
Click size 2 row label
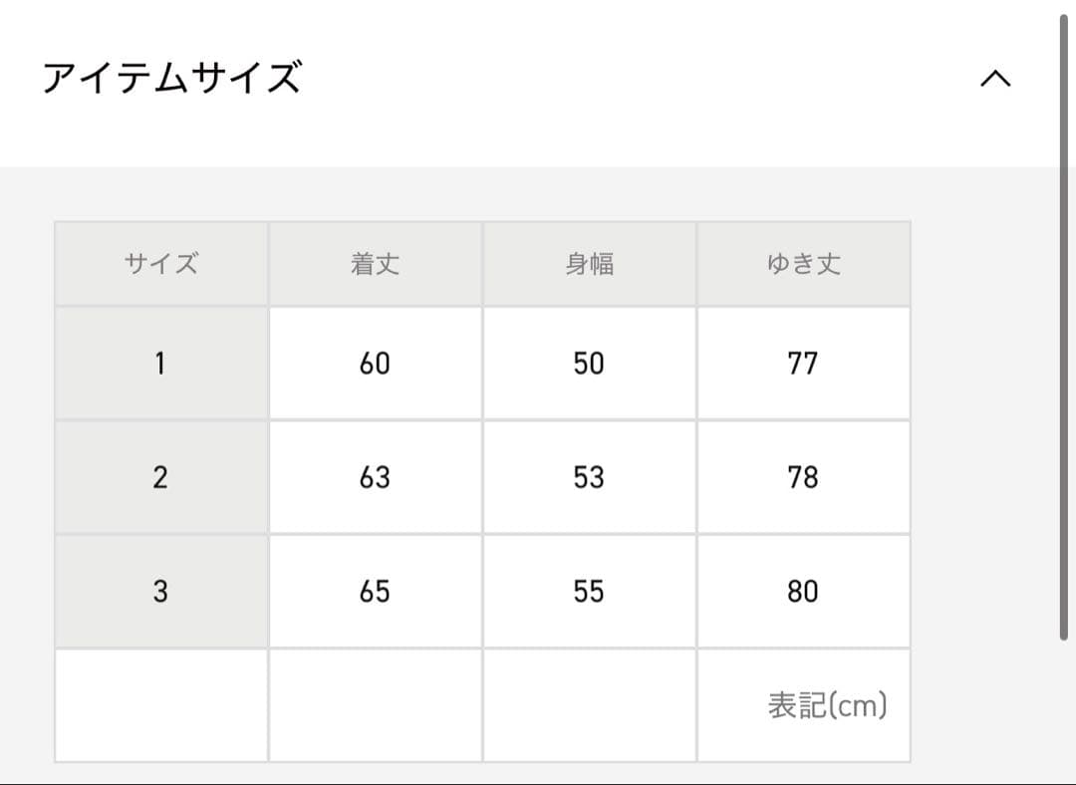pyautogui.click(x=160, y=477)
